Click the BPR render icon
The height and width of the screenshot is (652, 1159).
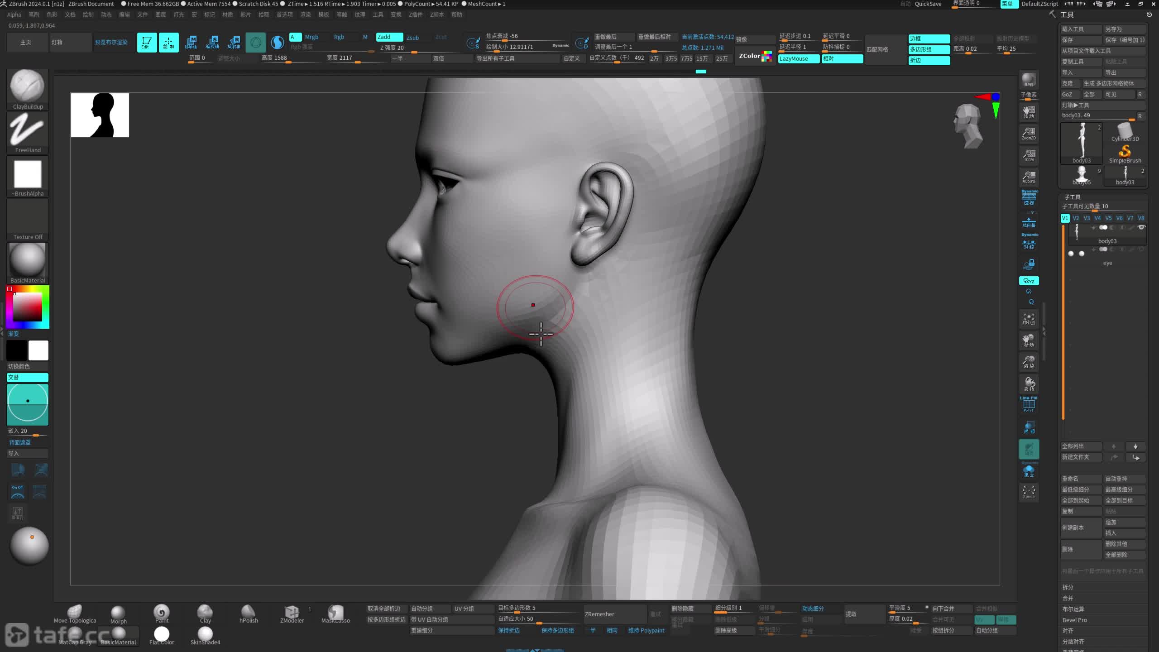point(1029,80)
